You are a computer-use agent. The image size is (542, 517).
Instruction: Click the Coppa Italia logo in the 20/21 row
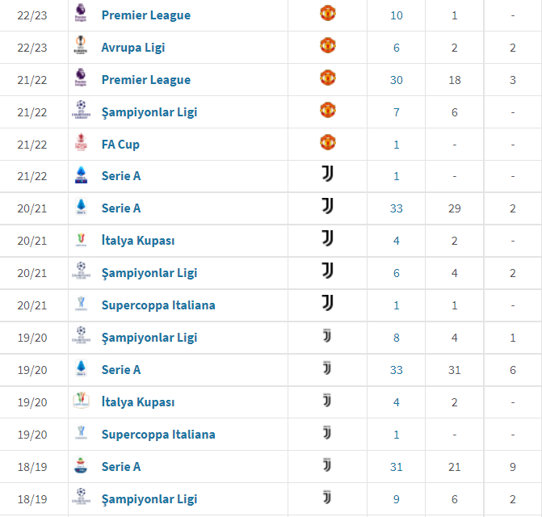point(81,239)
